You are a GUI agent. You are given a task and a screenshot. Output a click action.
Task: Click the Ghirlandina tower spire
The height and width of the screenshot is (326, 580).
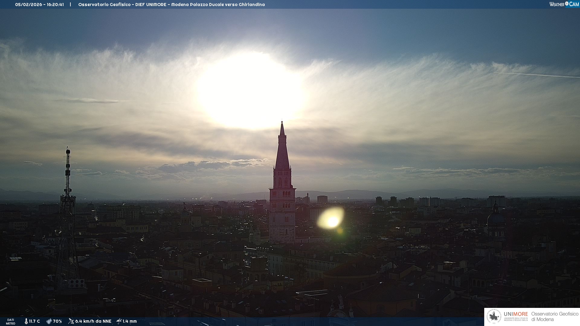pyautogui.click(x=282, y=151)
